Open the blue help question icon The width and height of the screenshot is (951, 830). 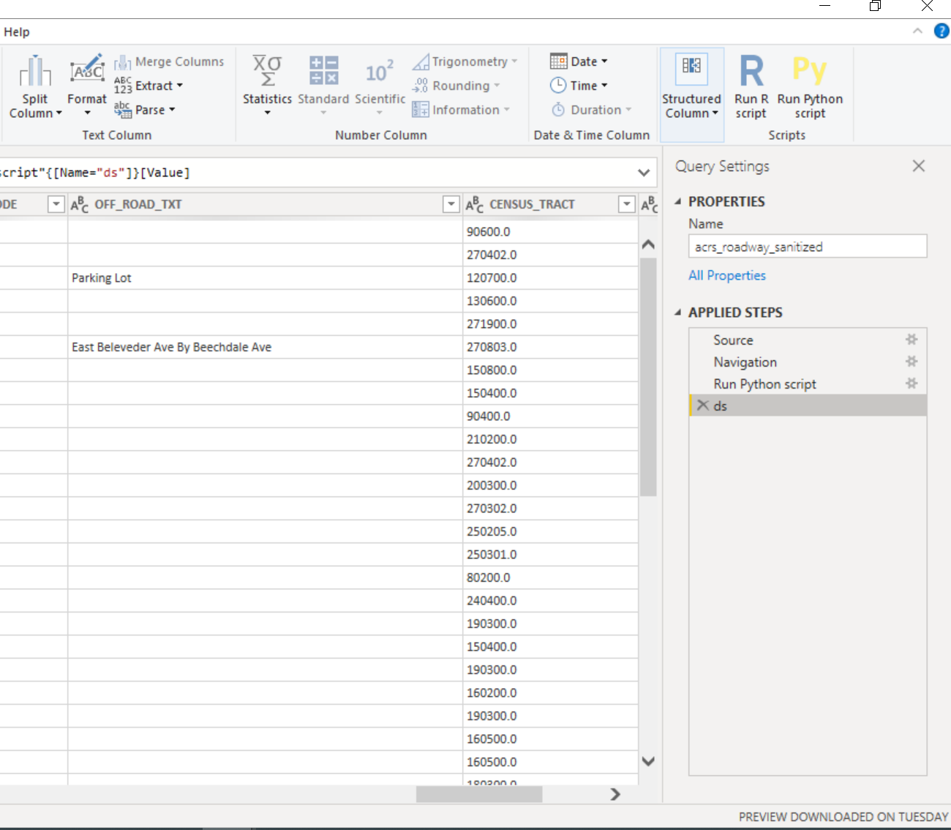tap(941, 31)
